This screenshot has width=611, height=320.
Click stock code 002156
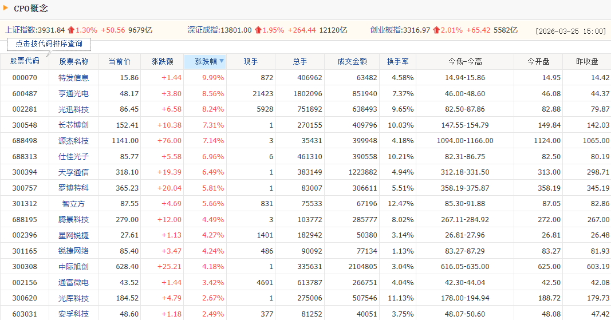coord(25,282)
